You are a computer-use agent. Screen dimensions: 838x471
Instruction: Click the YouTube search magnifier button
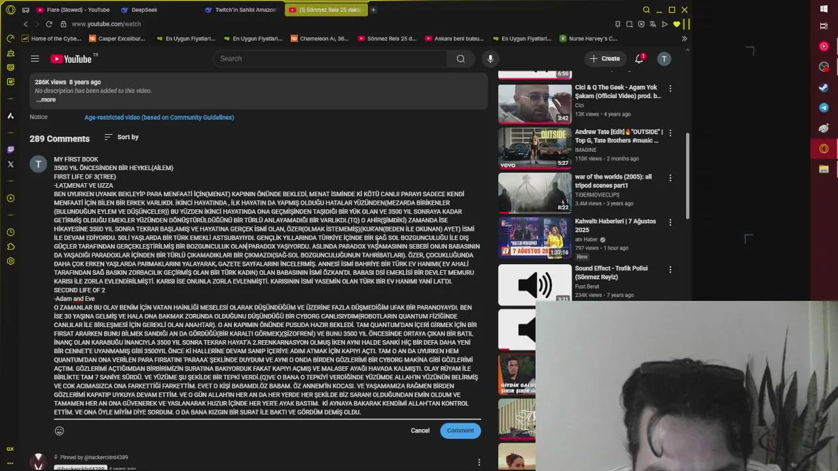pos(461,59)
